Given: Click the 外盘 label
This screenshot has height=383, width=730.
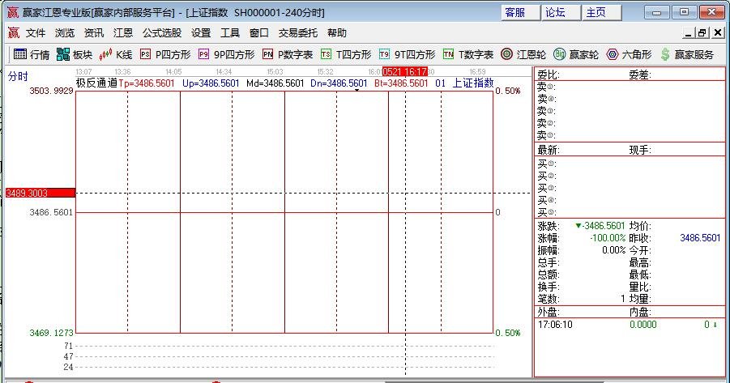Looking at the screenshot, I should 548,312.
